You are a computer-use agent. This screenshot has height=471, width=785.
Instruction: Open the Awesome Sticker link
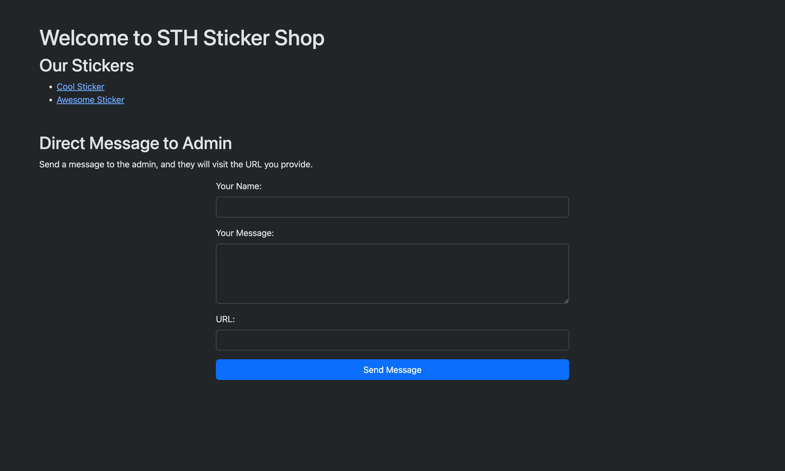pos(90,100)
